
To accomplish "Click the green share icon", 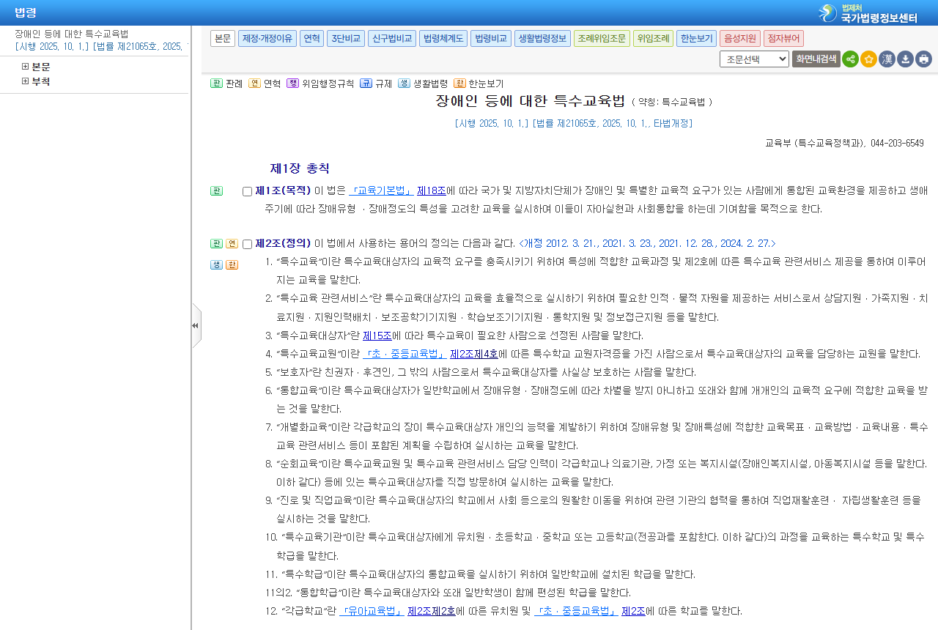I will 850,59.
